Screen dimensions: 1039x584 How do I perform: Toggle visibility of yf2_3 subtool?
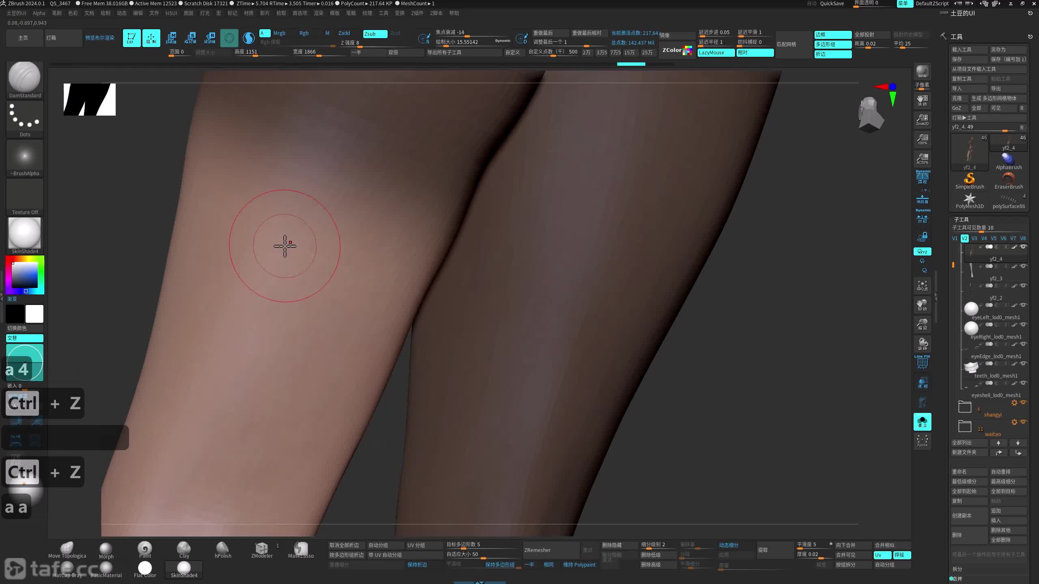coord(1023,266)
